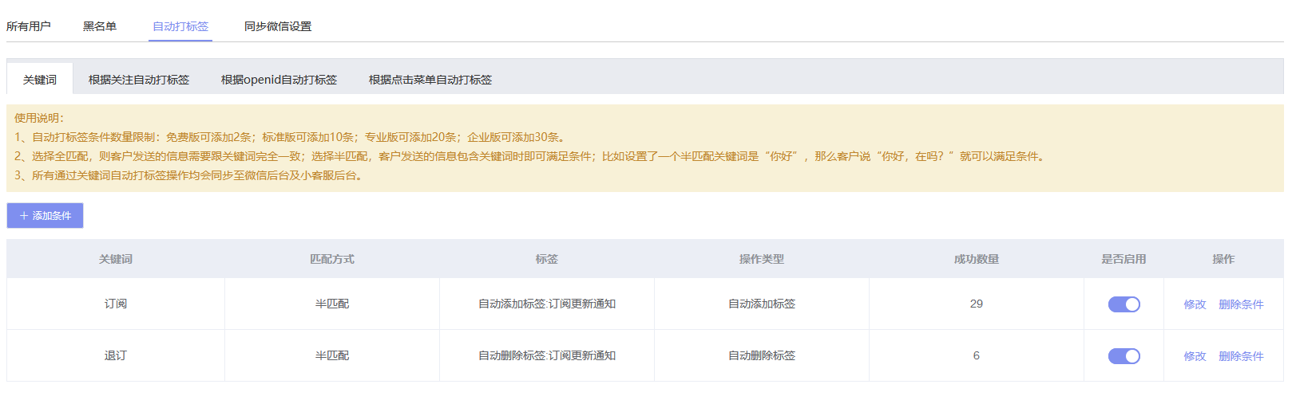The width and height of the screenshot is (1292, 400).
Task: Select the 自动打标签 tab
Action: click(180, 26)
